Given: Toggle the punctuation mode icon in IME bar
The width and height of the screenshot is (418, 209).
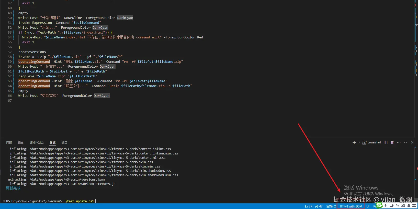Looking at the screenshot, I should pyautogui.click(x=397, y=205).
